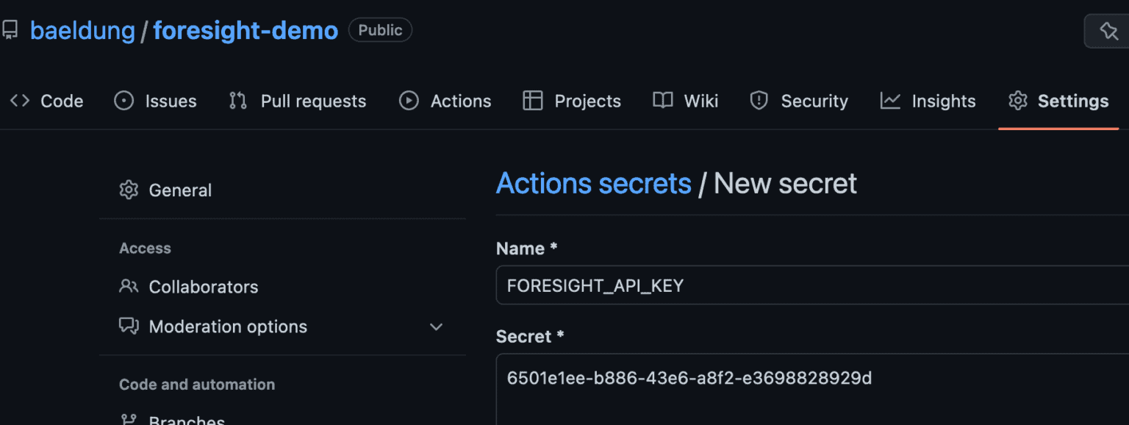Click the Branches git-branch icon

click(129, 419)
